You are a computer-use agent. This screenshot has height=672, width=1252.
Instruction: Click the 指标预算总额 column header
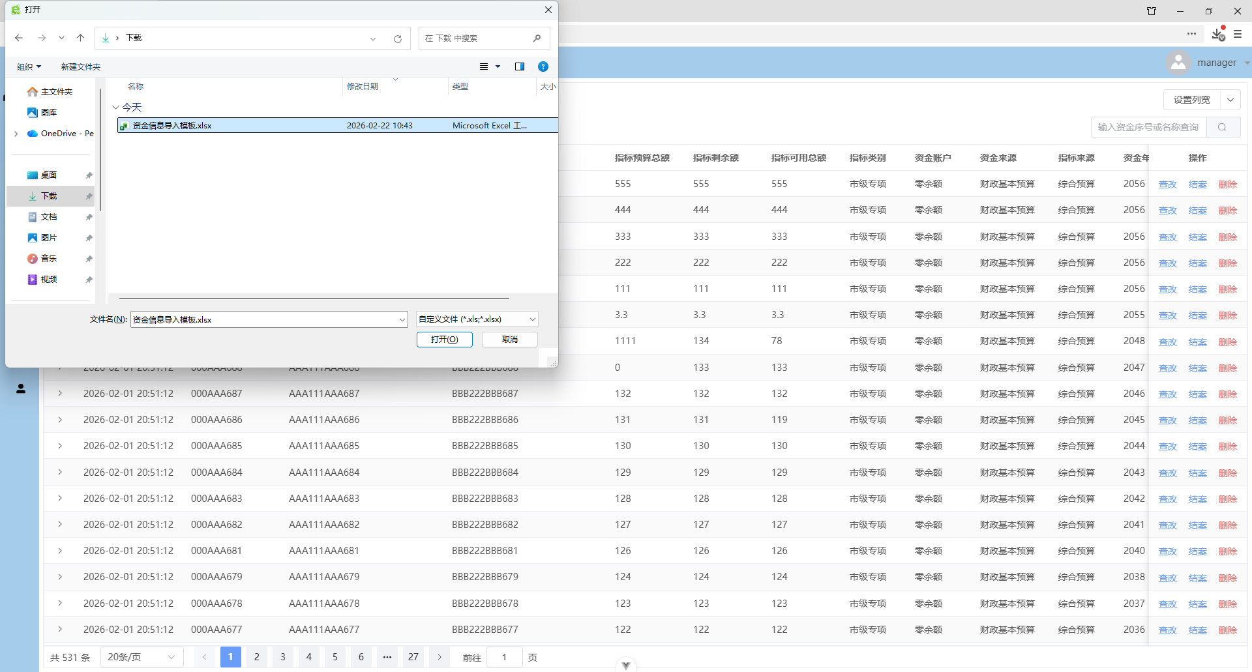coord(642,158)
